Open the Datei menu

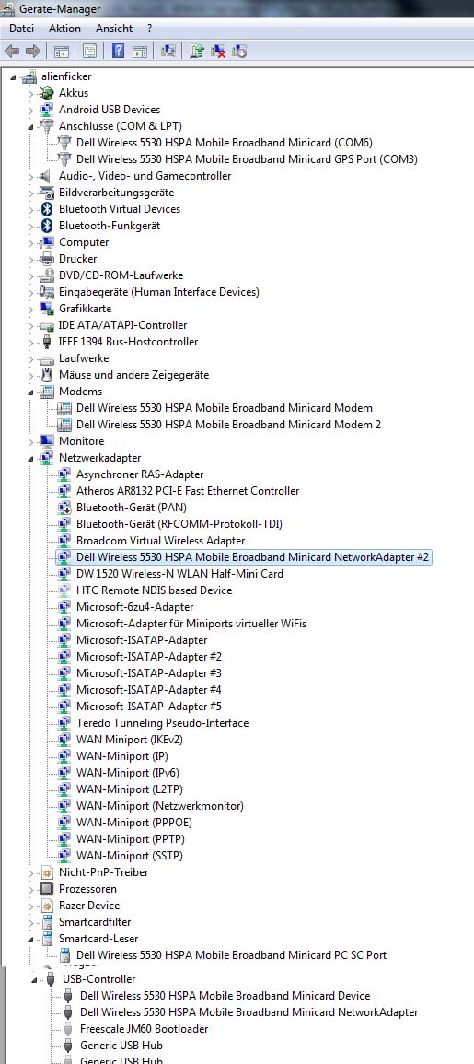click(x=22, y=29)
